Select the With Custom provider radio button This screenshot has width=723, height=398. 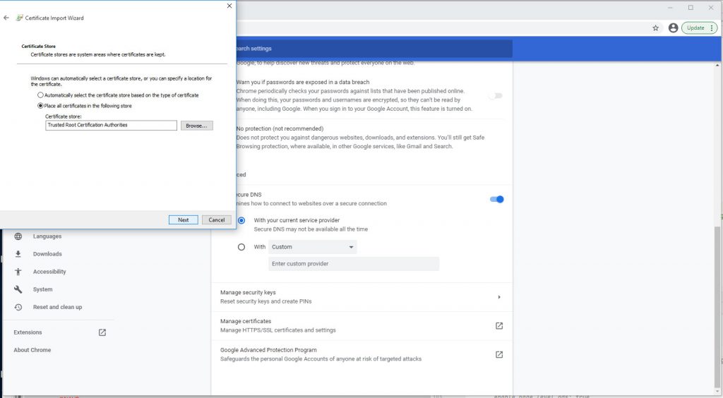(241, 247)
